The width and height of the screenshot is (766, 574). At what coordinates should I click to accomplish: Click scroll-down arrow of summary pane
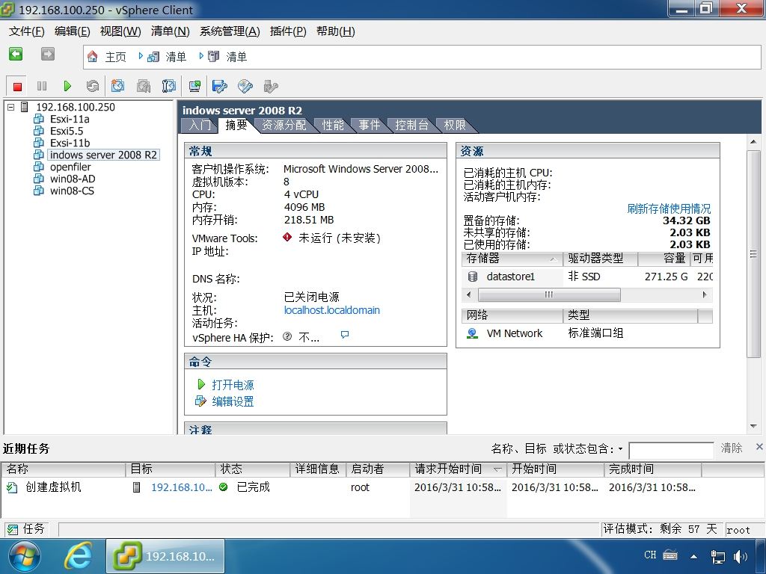click(x=754, y=426)
